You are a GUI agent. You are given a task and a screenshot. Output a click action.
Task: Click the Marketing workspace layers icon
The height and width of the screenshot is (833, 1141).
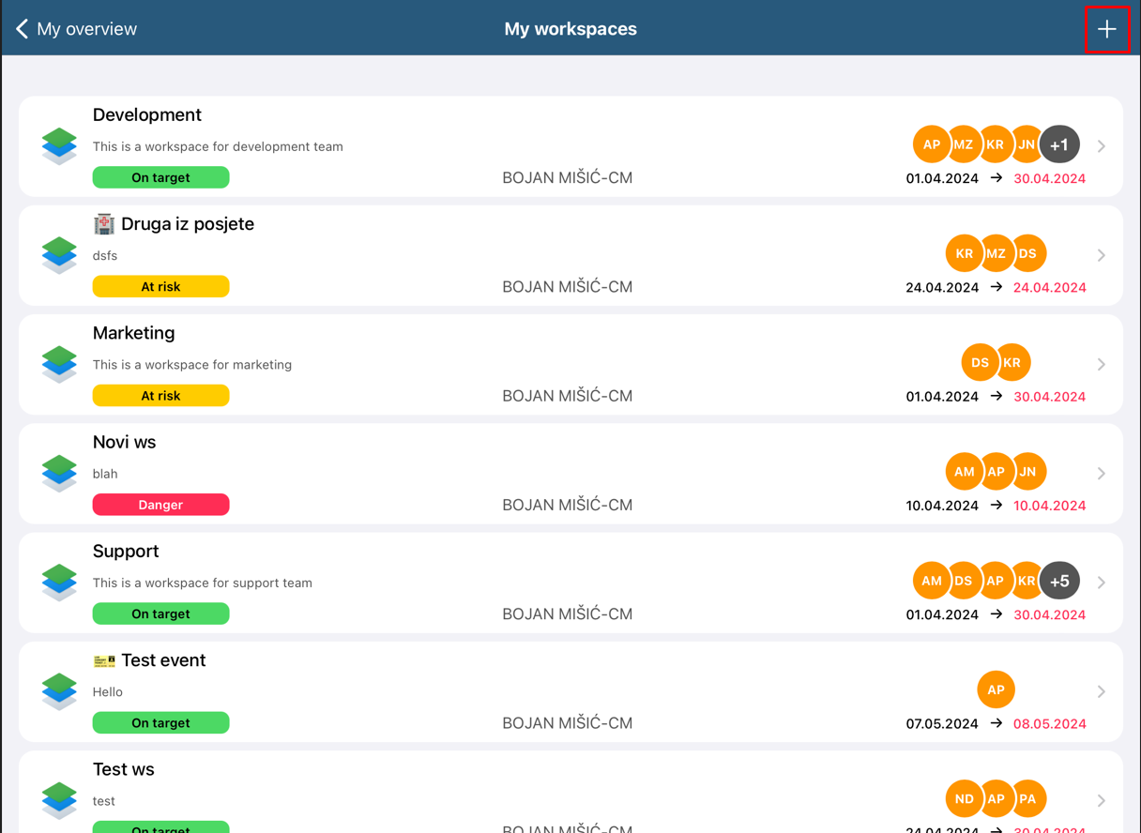59,364
